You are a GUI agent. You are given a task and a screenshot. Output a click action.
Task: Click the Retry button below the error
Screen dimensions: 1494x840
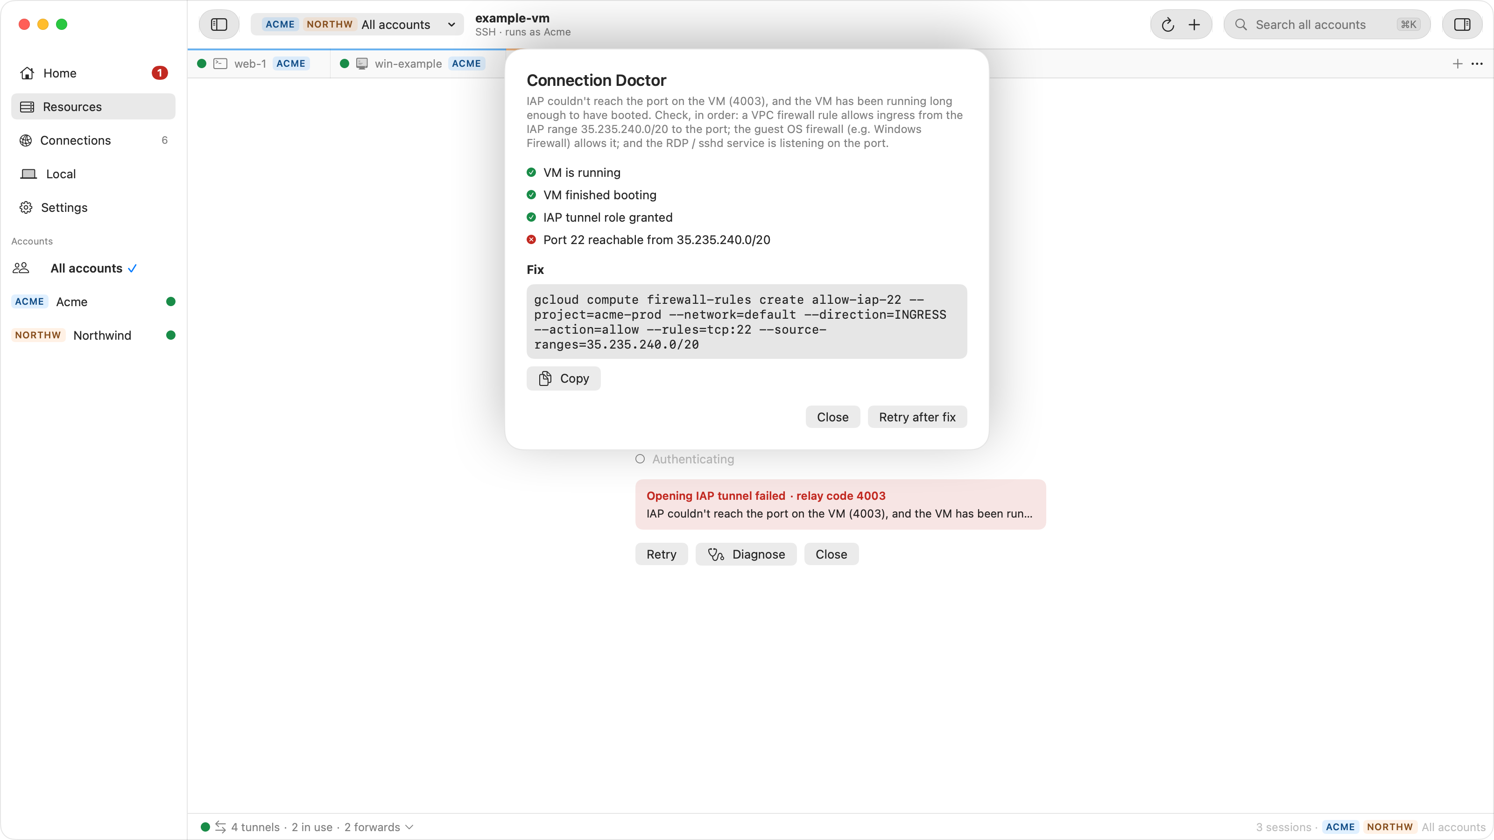tap(662, 554)
